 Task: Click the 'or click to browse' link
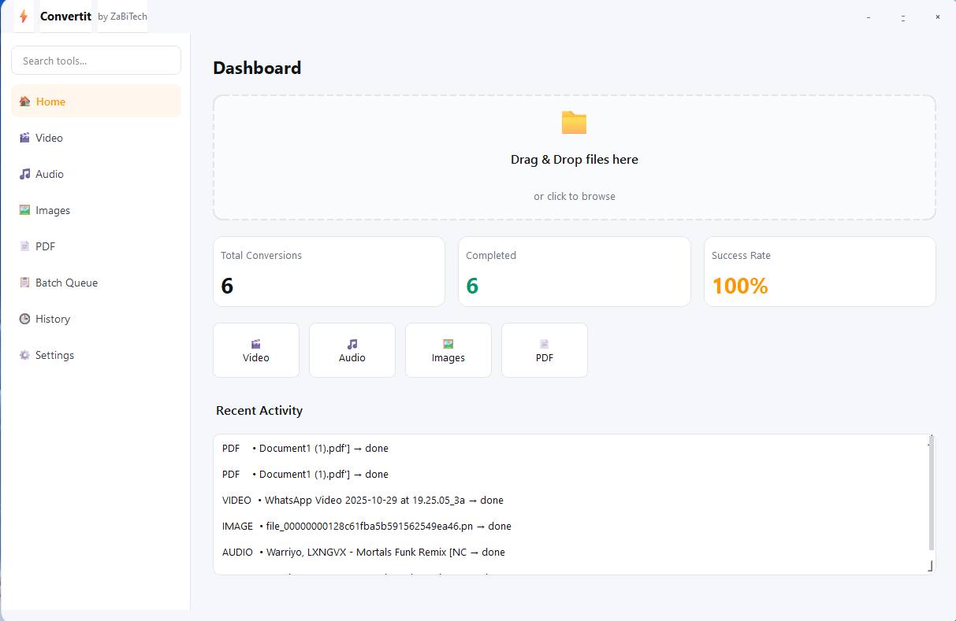tap(575, 196)
